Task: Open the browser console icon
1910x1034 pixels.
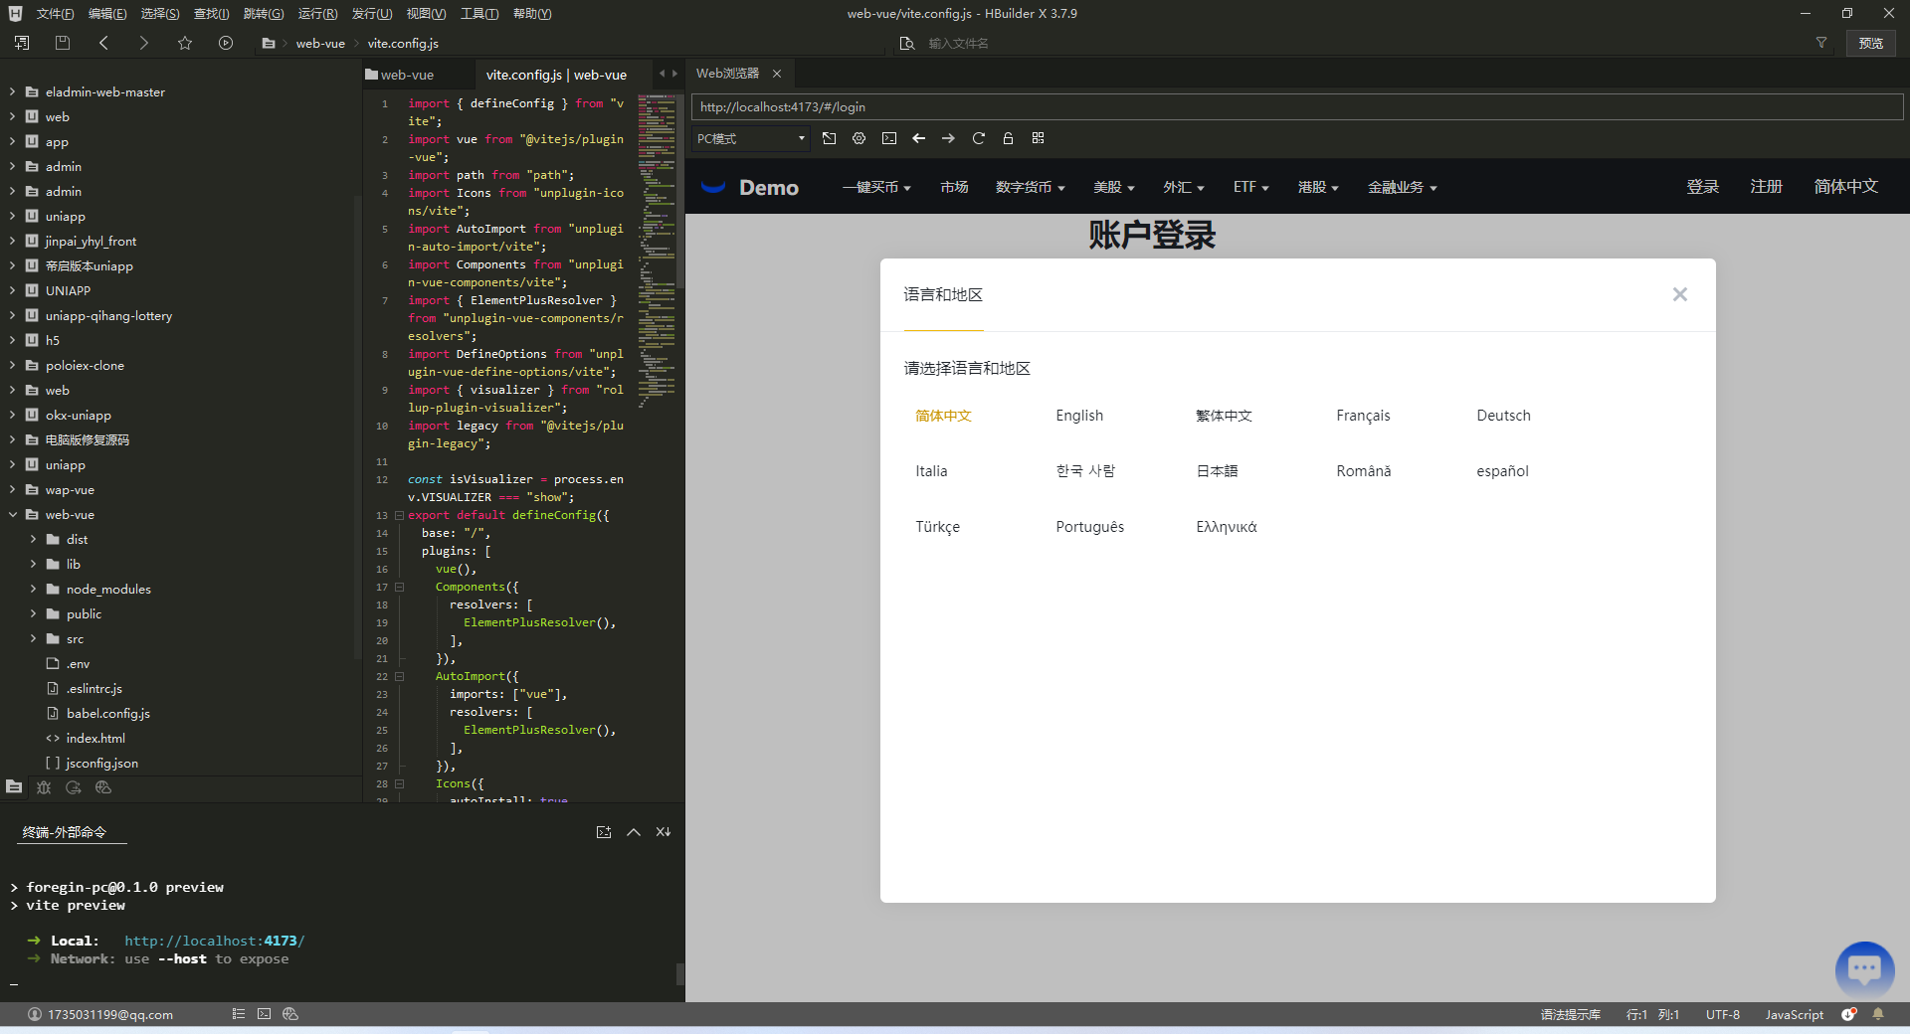Action: (889, 138)
